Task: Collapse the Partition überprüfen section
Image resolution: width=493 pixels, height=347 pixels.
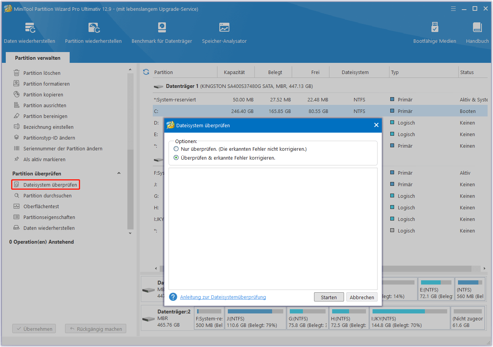Action: [119, 173]
